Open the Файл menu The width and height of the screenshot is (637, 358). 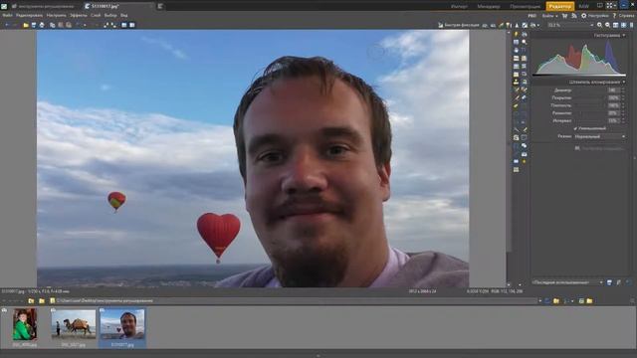pyautogui.click(x=7, y=16)
